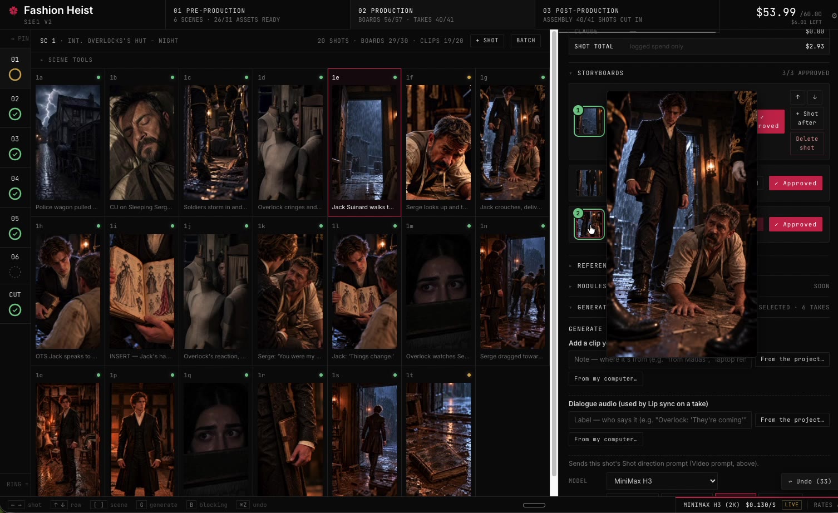Viewport: 838px width, 513px height.
Task: Move the shot up with the up arrow
Action: [797, 97]
